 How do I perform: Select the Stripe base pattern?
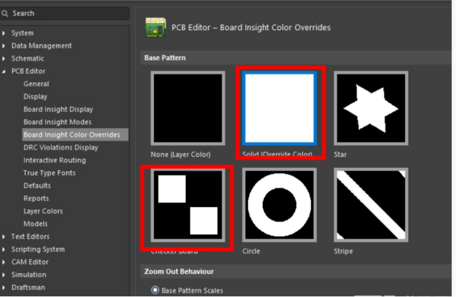click(371, 205)
